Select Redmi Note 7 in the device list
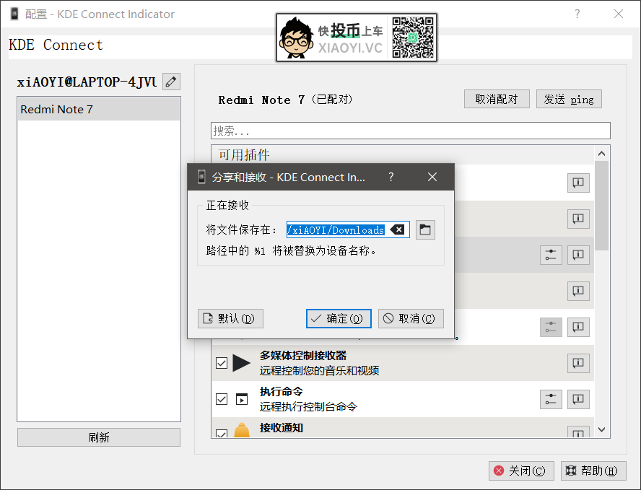Image resolution: width=641 pixels, height=490 pixels. tap(99, 109)
